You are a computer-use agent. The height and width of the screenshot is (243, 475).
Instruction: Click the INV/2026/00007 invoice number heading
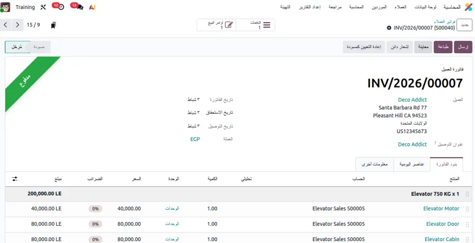(415, 83)
